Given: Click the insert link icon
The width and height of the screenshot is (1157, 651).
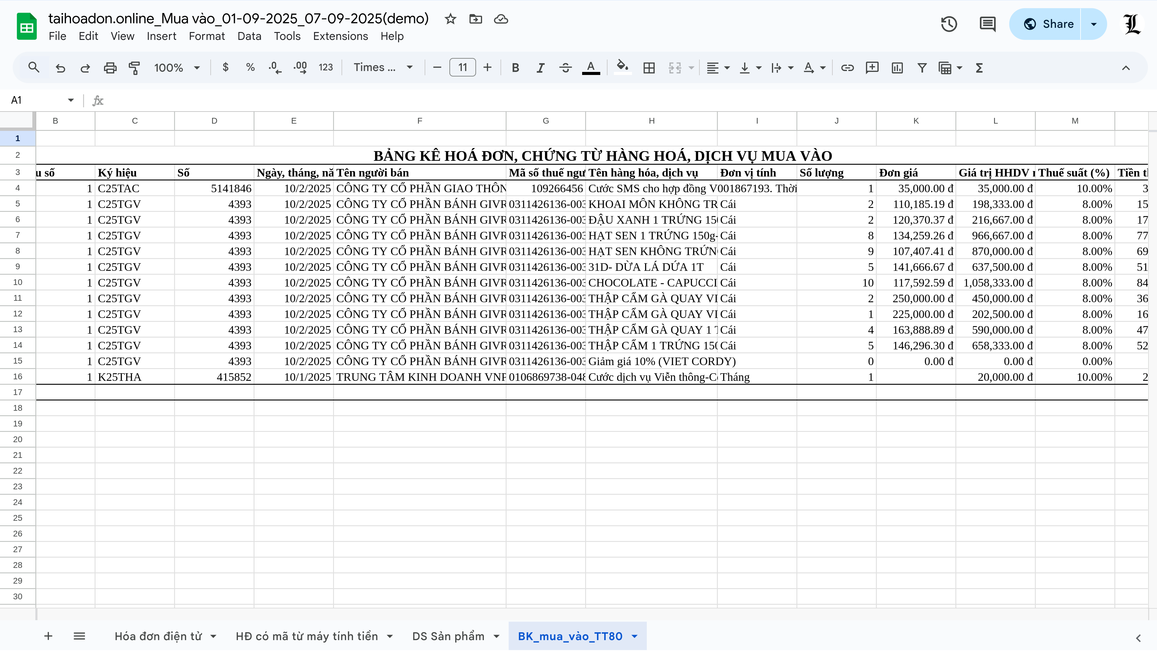Looking at the screenshot, I should click(847, 68).
